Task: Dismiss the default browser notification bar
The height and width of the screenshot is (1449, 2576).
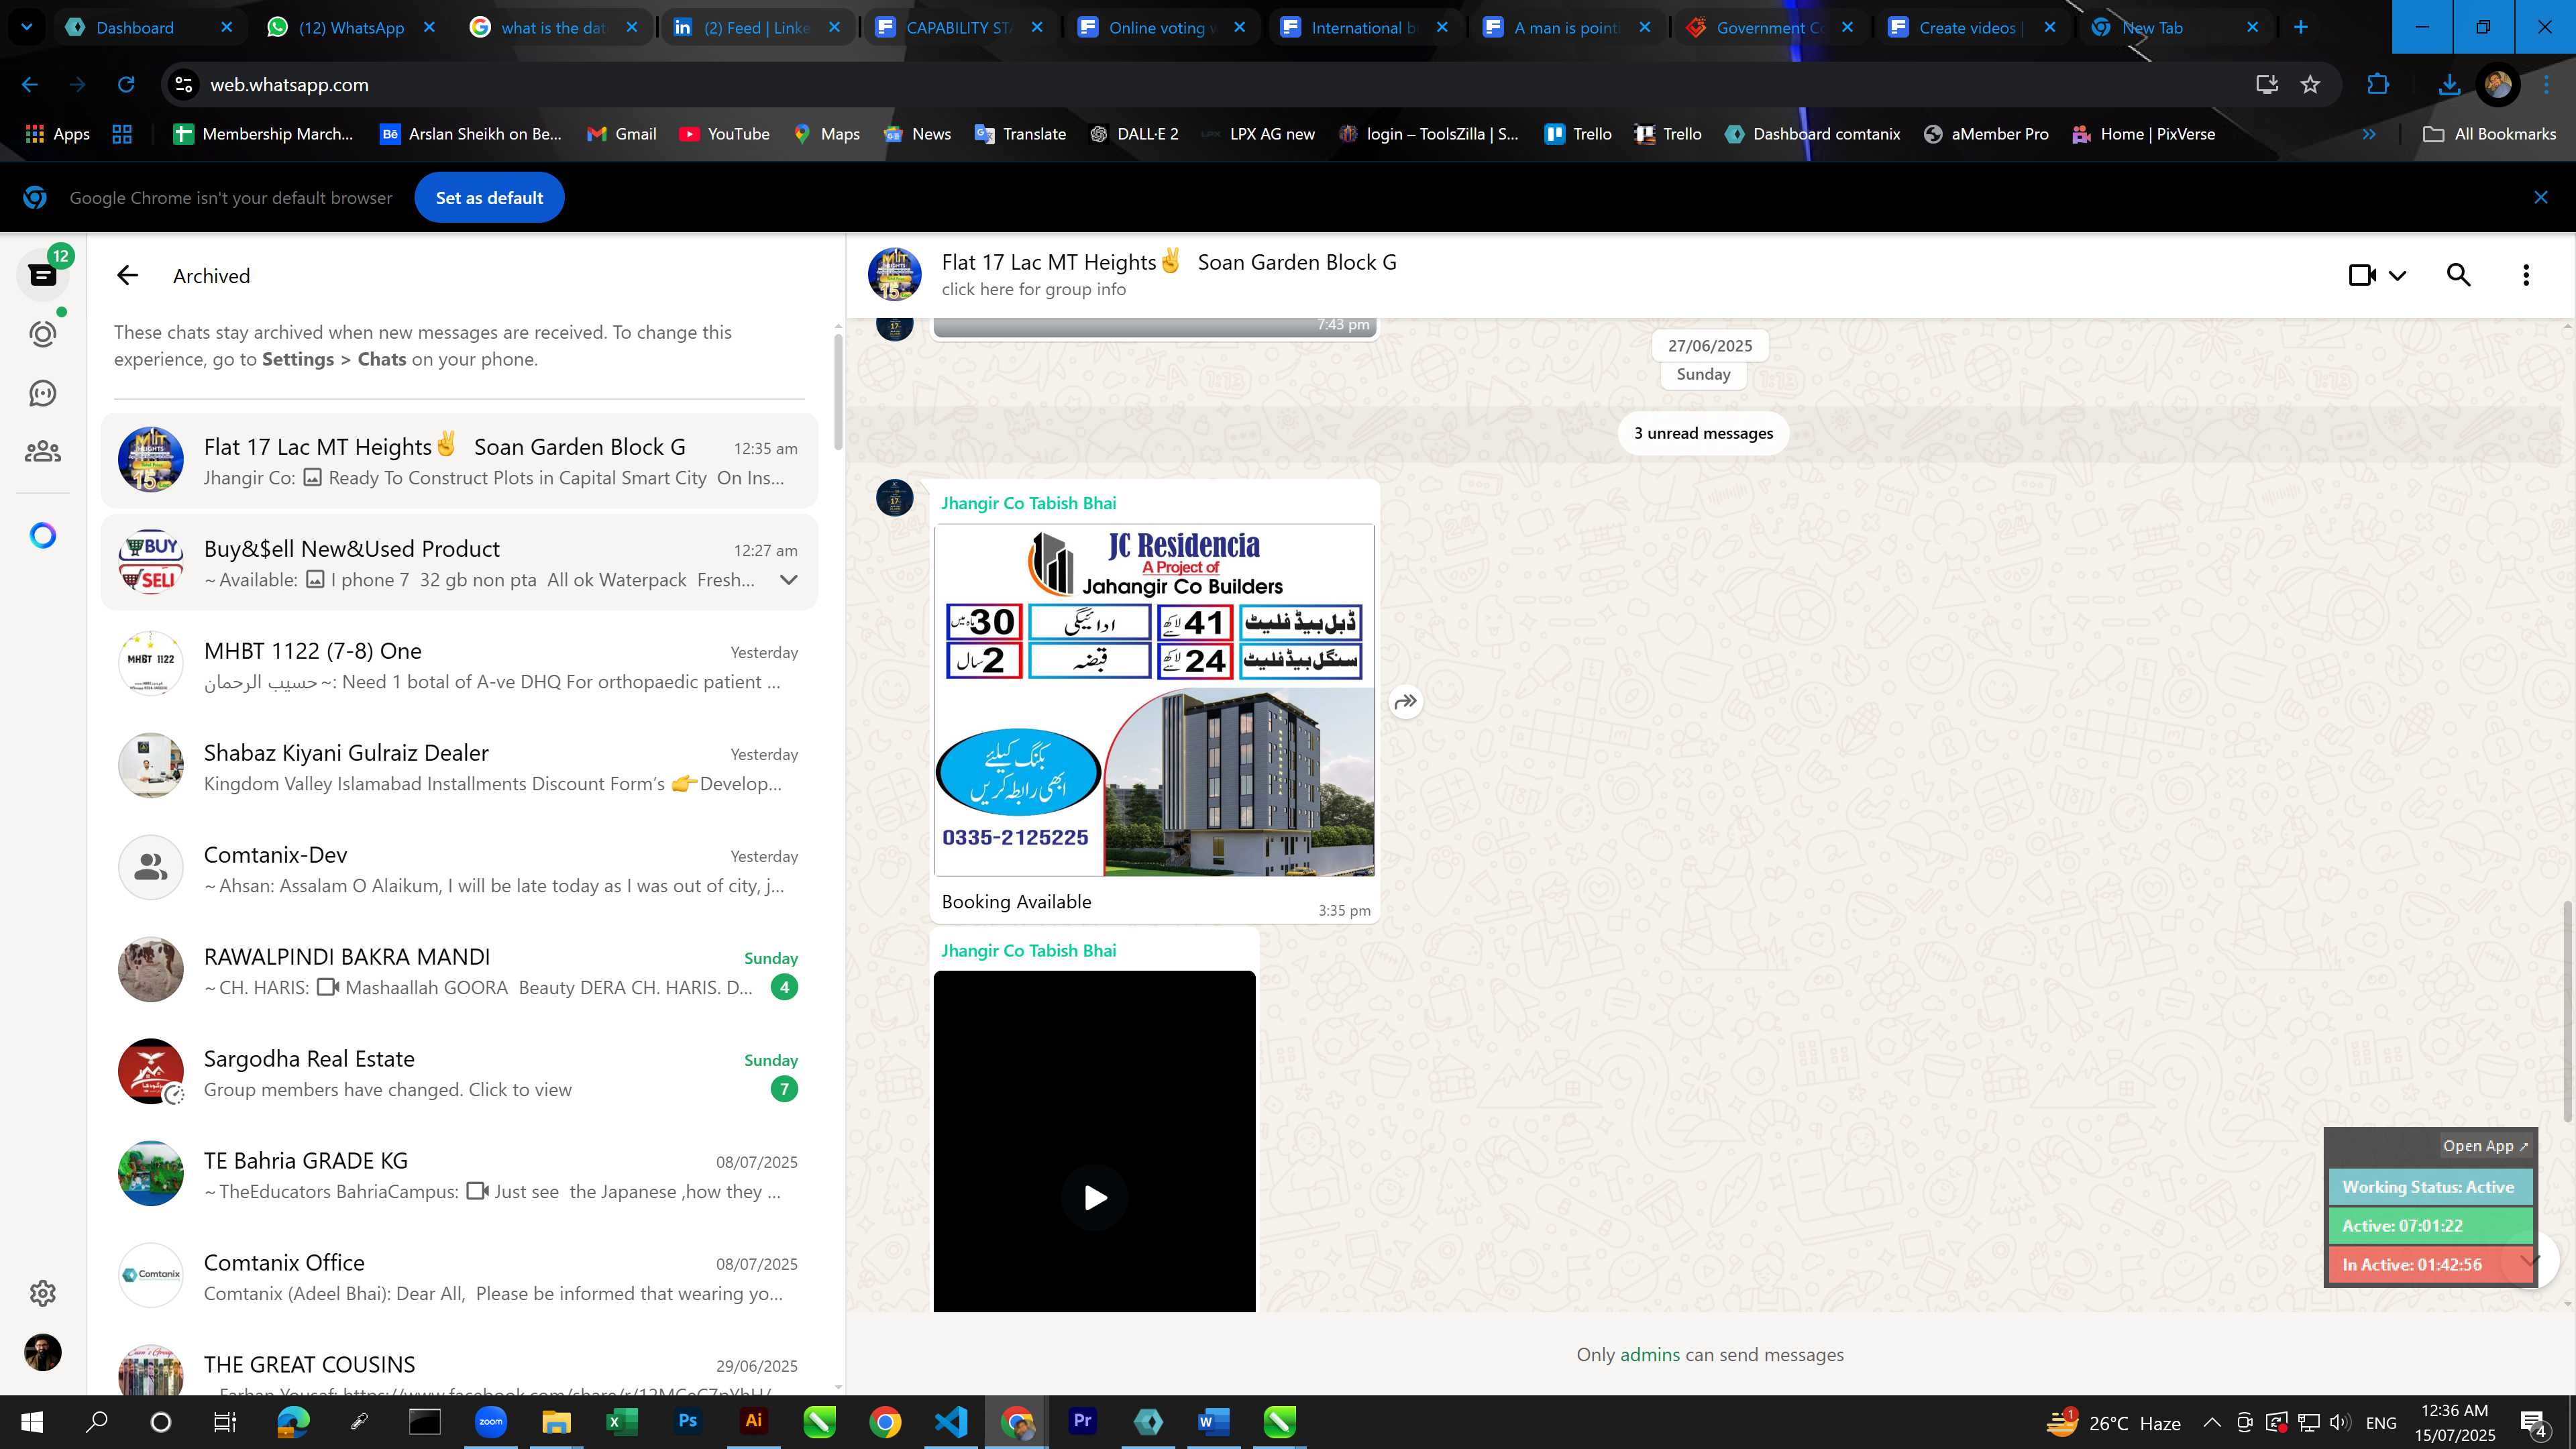Action: [x=2541, y=197]
